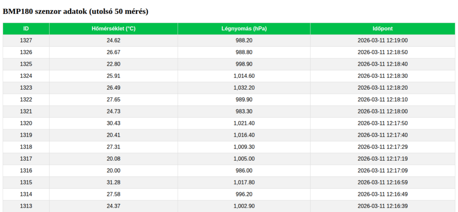
Task: Select temperature value 26.67
Action: pos(113,52)
